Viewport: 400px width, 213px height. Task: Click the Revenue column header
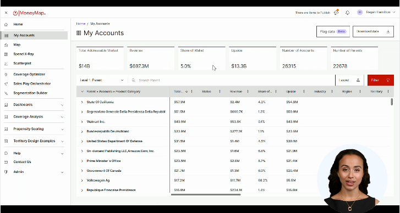click(x=236, y=92)
